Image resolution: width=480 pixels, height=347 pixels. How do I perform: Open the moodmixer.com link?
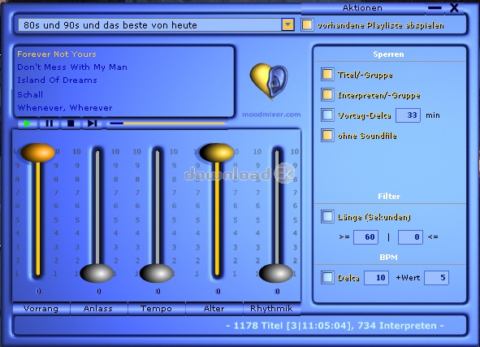[271, 115]
